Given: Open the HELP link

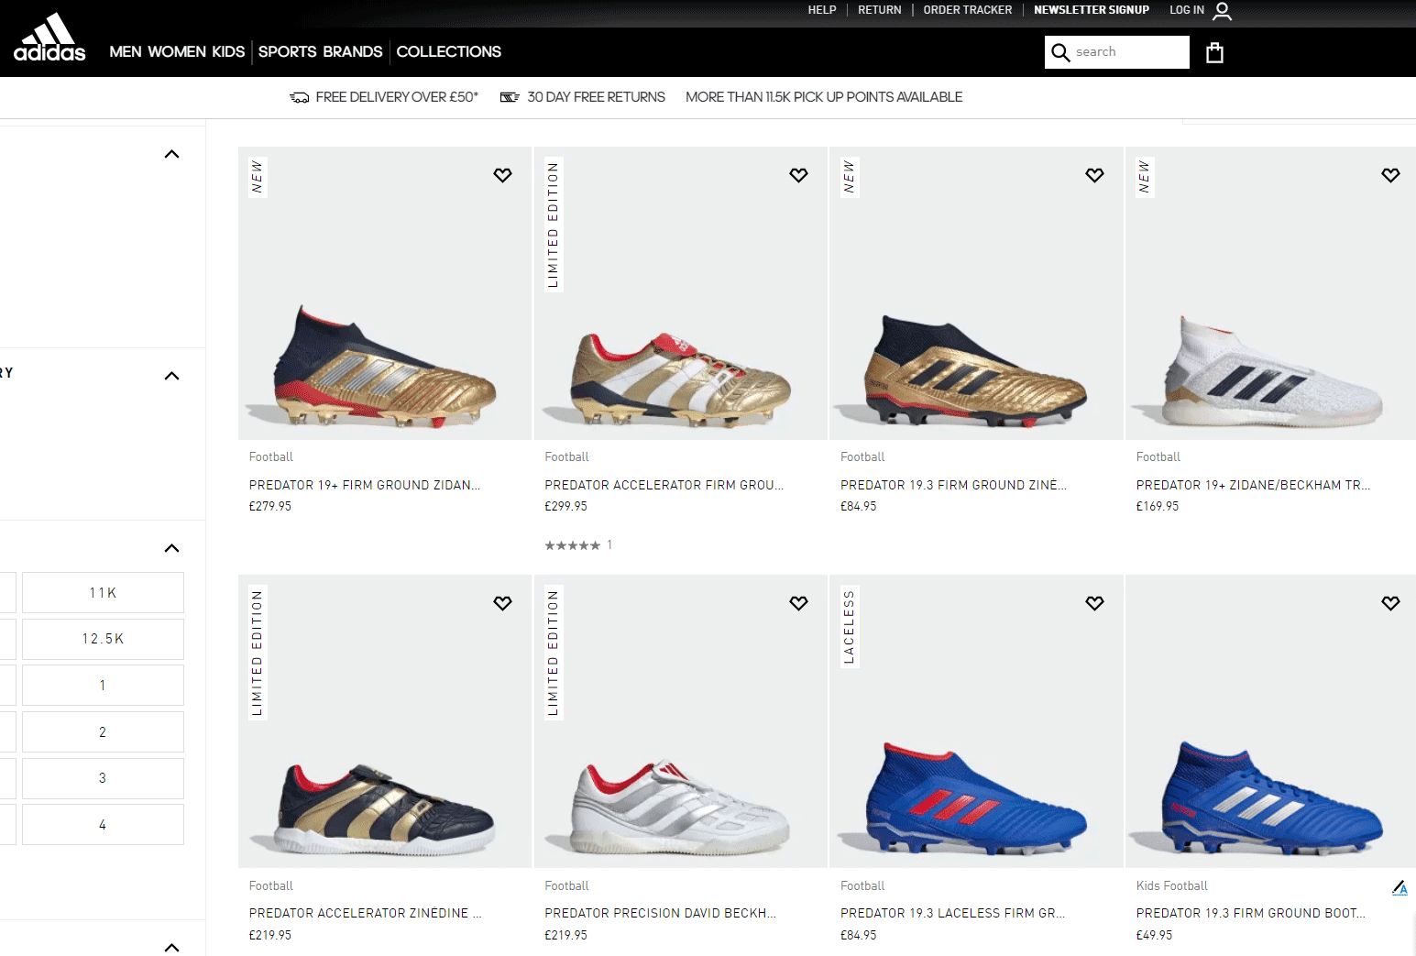Looking at the screenshot, I should pyautogui.click(x=822, y=10).
